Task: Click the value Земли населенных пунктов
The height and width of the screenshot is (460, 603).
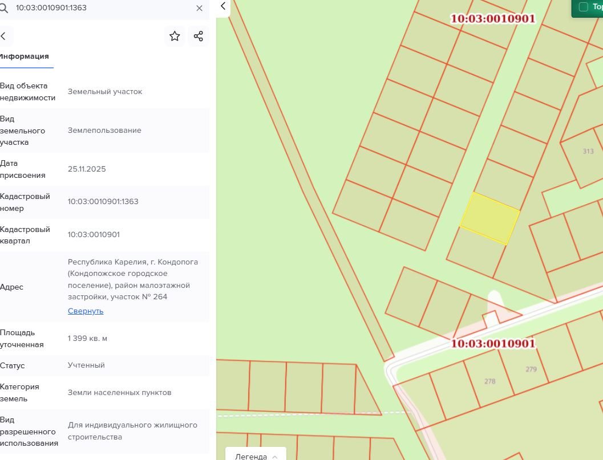Action: point(120,392)
